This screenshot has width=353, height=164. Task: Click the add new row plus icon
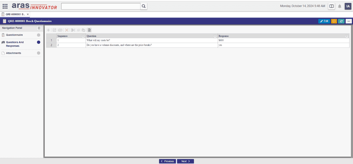(49, 30)
